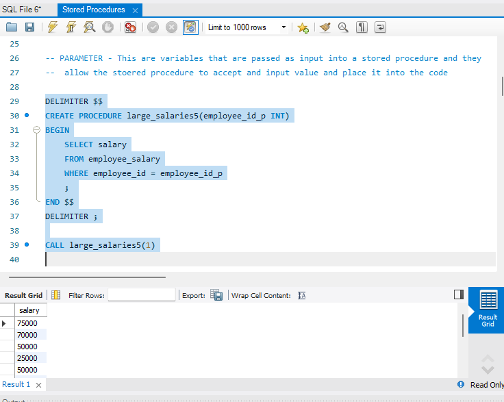Execute the statement under cursor with the lightning-cursor icon
The image size is (504, 402).
coord(71,27)
